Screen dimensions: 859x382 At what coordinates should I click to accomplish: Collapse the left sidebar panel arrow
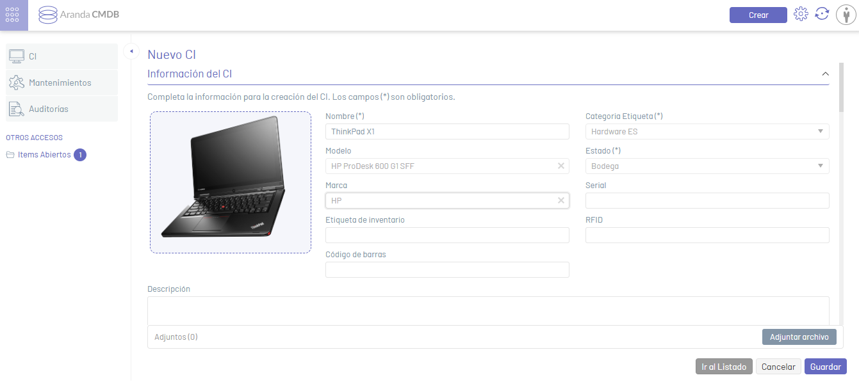(x=131, y=51)
